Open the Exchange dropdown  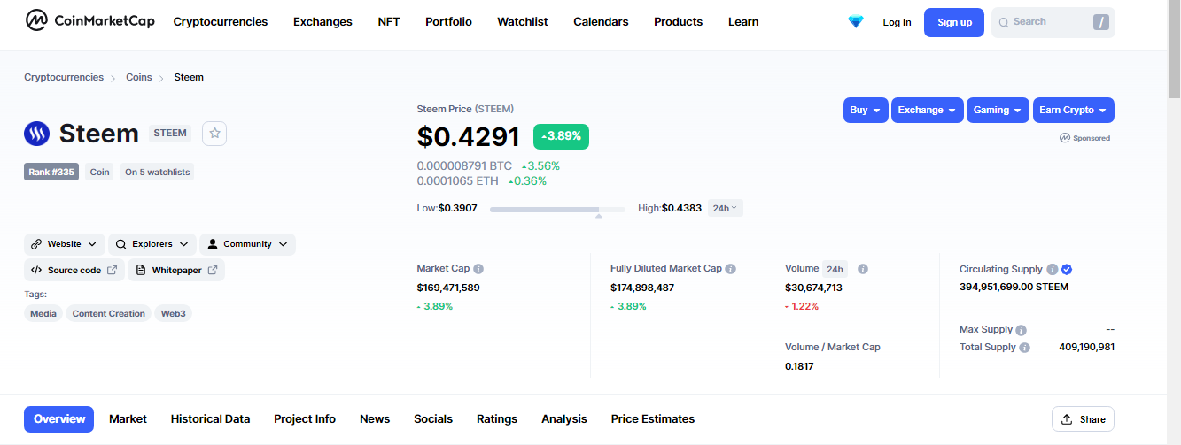(928, 110)
